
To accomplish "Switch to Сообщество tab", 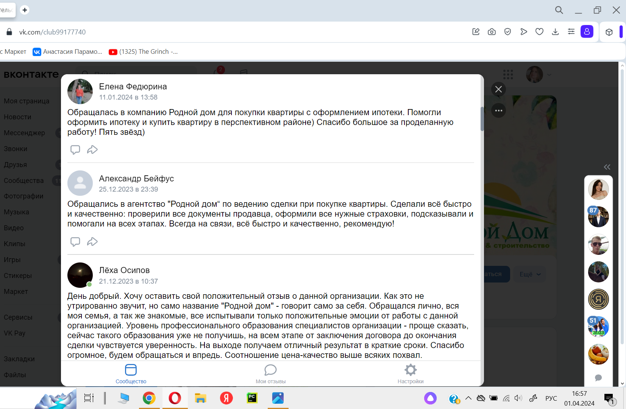I will pyautogui.click(x=131, y=374).
